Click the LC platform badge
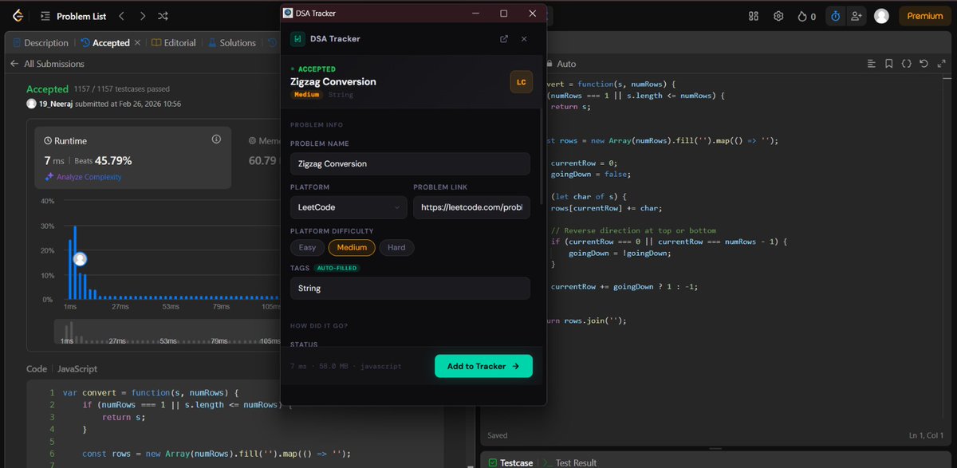The height and width of the screenshot is (468, 957). click(x=522, y=82)
